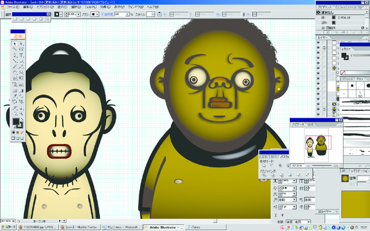Image resolution: width=370 pixels, height=231 pixels.
Task: Open ブラシ brush dropdown in control bar
Action: pyautogui.click(x=97, y=14)
